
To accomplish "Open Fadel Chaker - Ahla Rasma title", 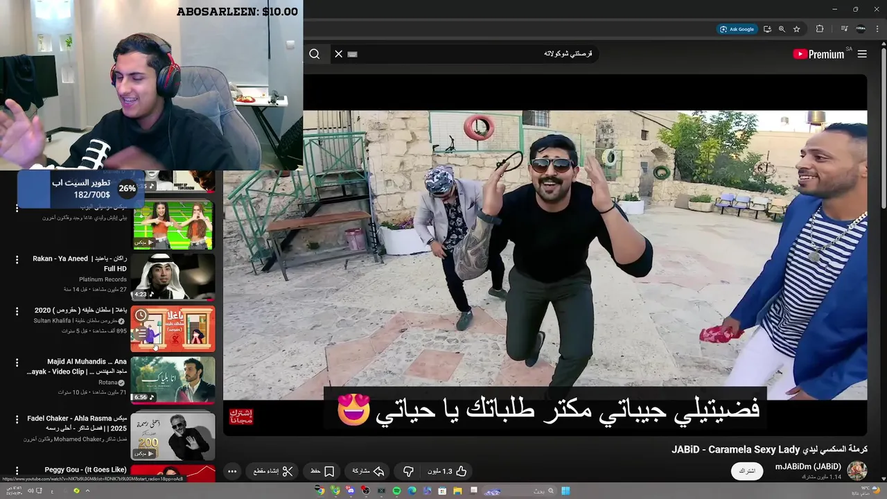I will click(x=77, y=423).
